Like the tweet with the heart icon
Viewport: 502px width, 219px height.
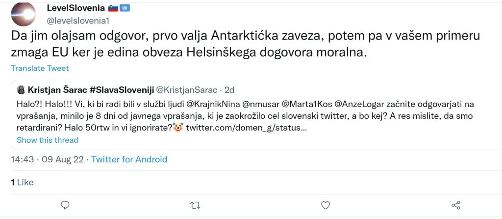click(325, 205)
